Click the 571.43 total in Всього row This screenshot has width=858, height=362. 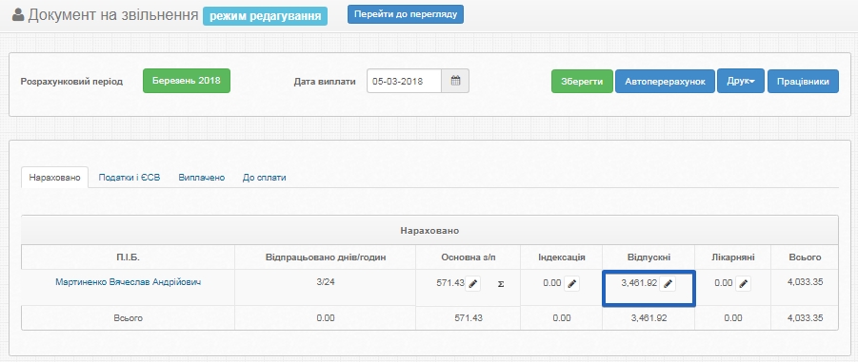coord(469,317)
